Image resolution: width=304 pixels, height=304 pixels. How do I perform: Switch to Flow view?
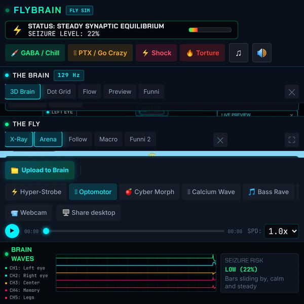click(89, 92)
